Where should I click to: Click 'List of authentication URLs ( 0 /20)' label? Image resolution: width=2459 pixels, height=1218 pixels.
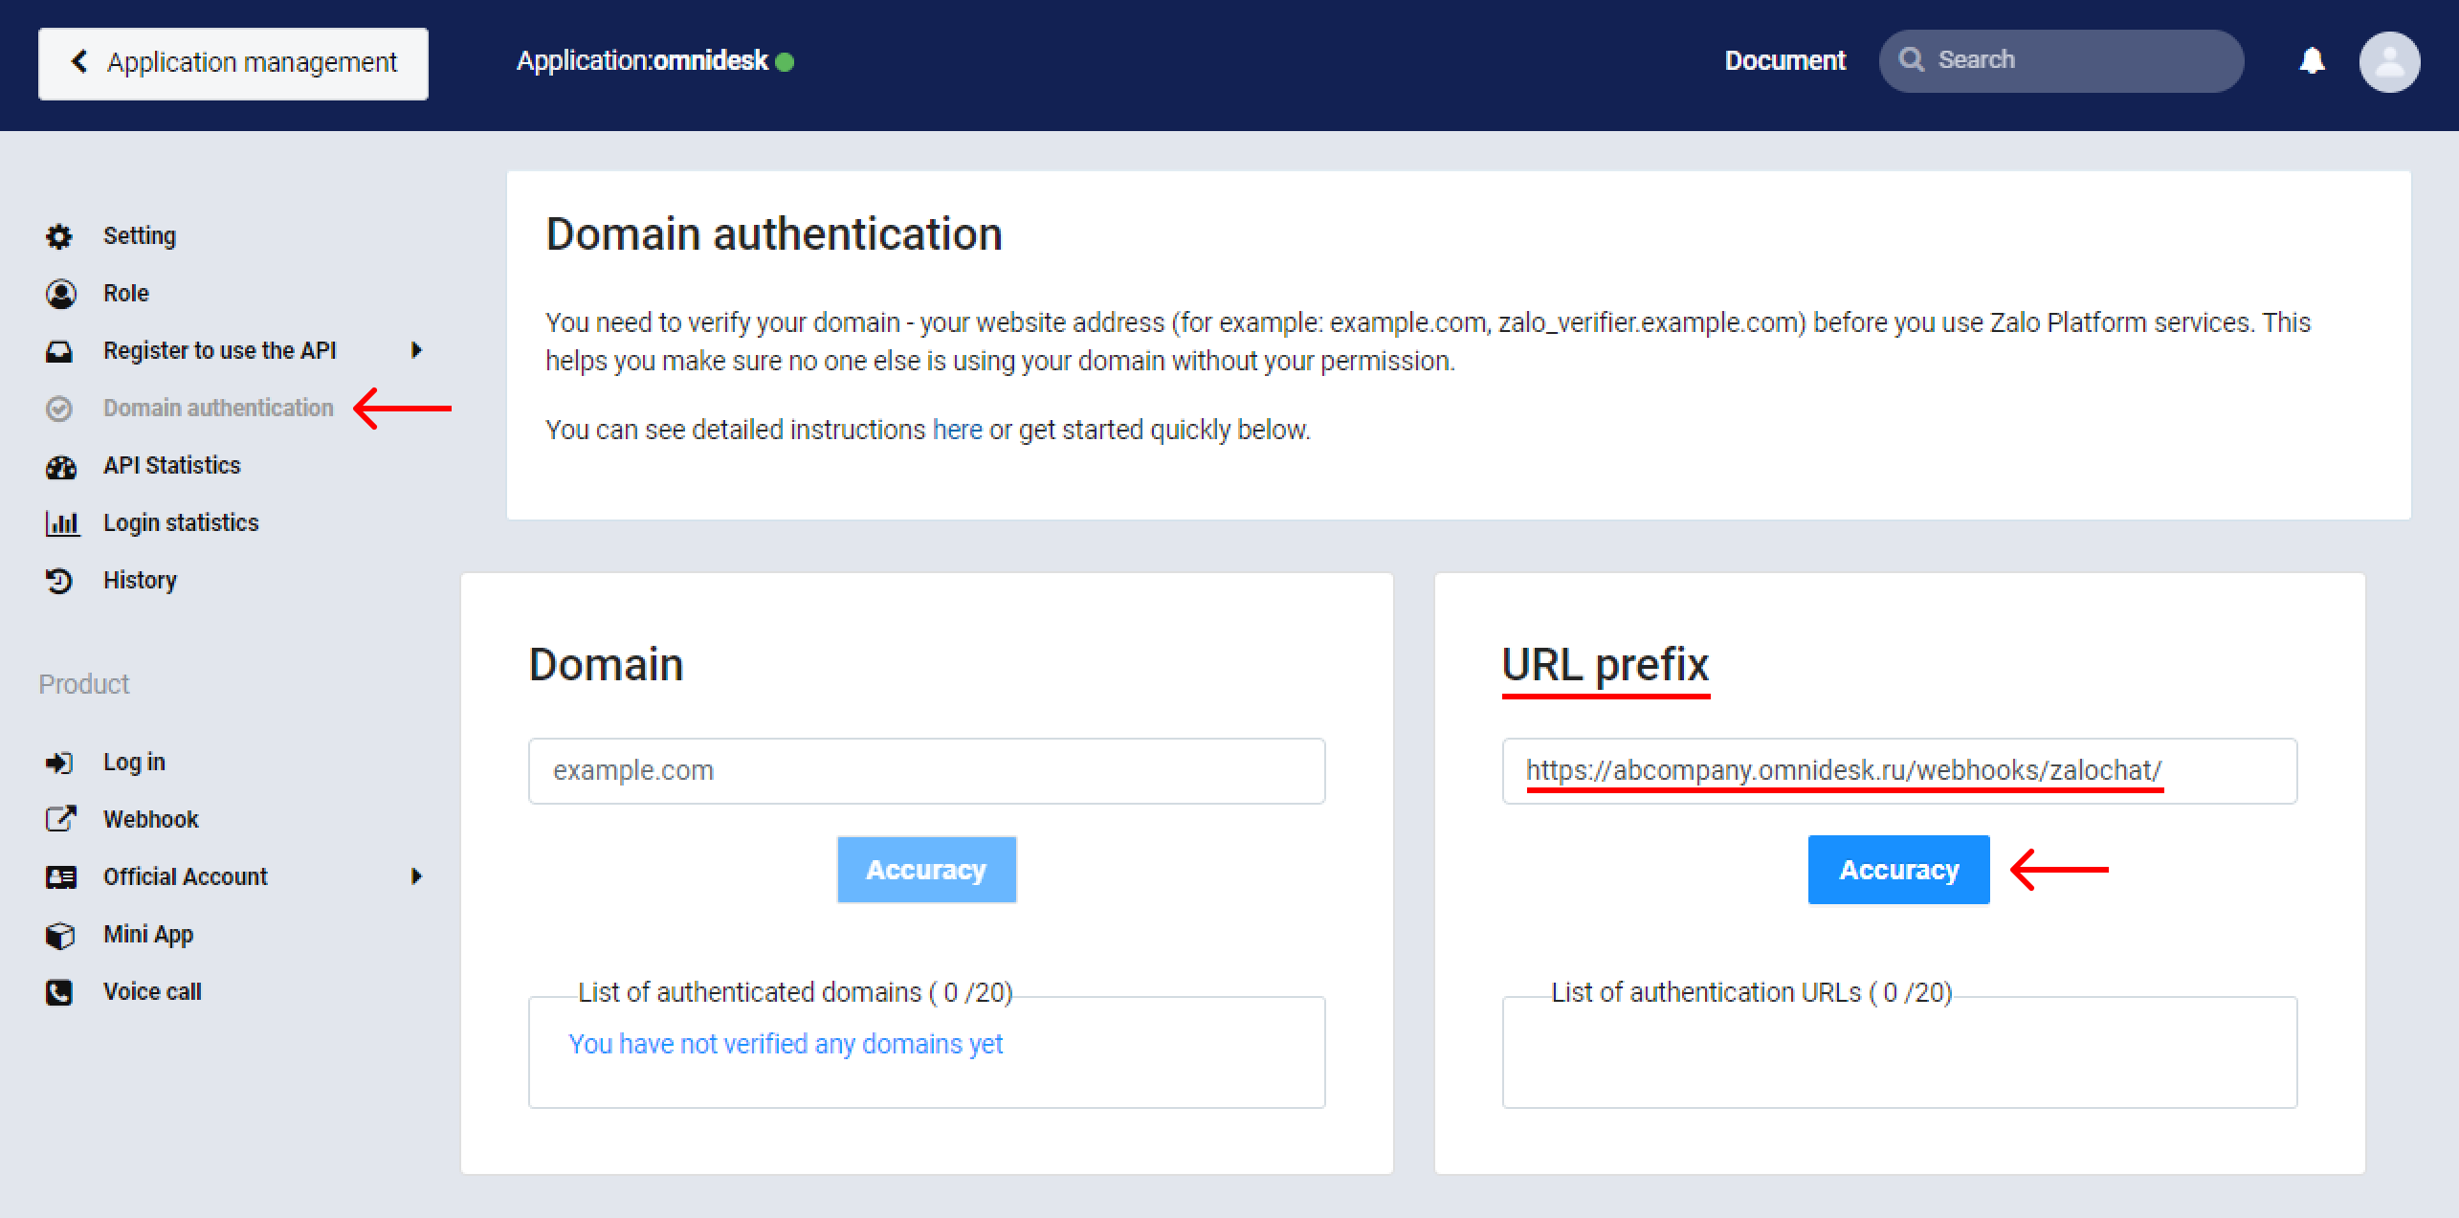(x=1751, y=992)
